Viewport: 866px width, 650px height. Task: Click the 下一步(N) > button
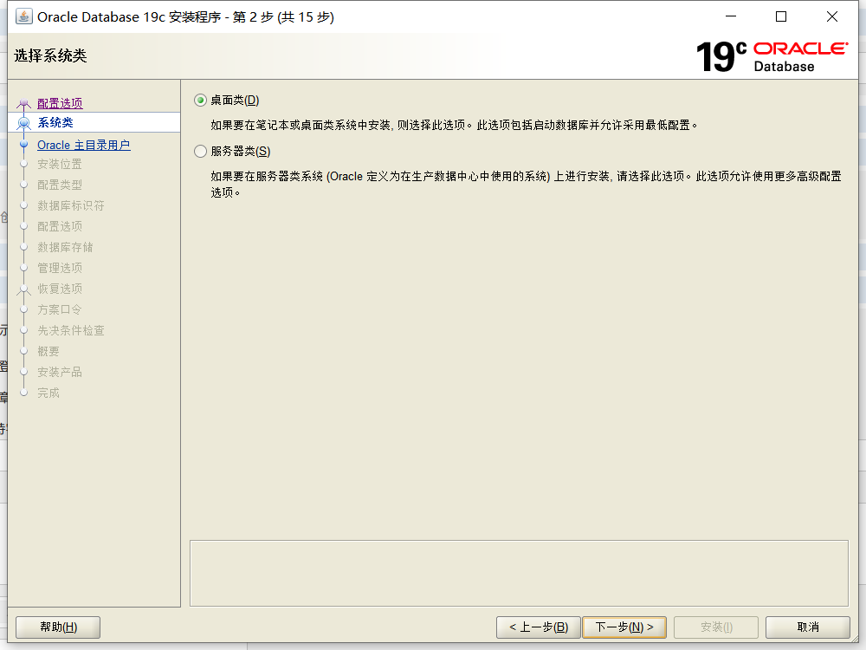pyautogui.click(x=624, y=627)
